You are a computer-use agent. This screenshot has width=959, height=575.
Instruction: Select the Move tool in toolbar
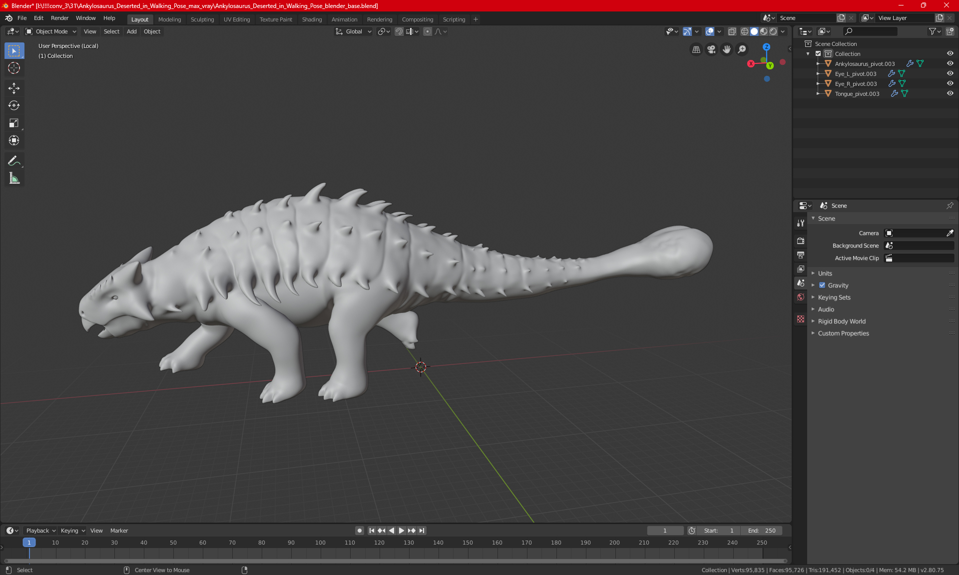(13, 87)
